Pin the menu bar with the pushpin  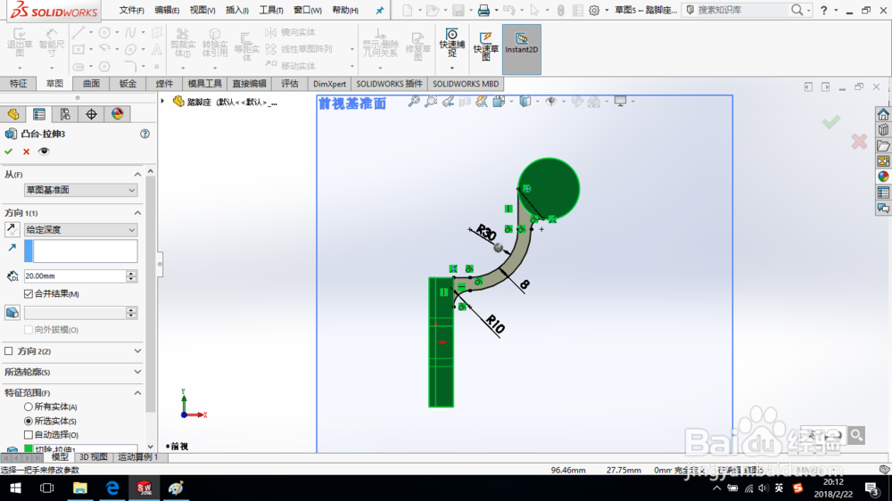click(379, 10)
